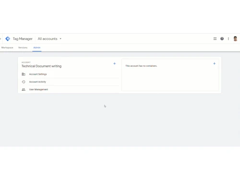Switch to the Workspace tab
The image size is (240, 180).
pyautogui.click(x=7, y=48)
